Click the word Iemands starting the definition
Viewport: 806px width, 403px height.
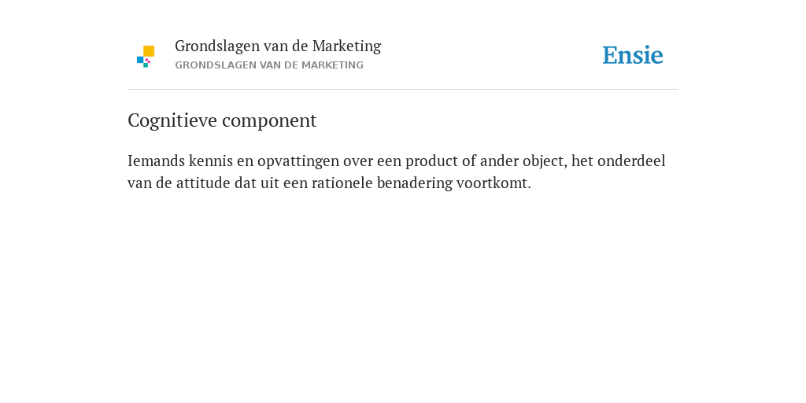(x=157, y=161)
